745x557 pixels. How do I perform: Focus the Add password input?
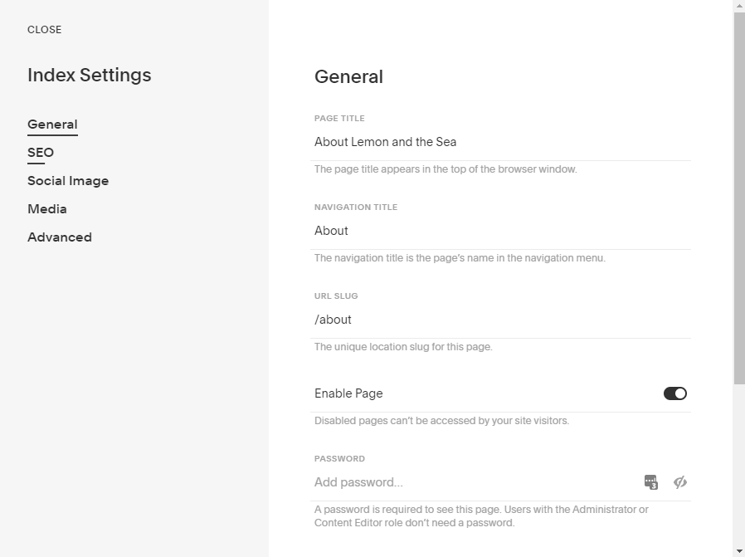473,482
